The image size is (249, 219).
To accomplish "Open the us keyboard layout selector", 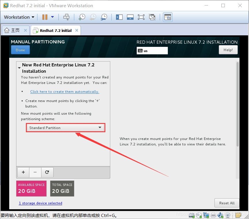I will (152, 51).
